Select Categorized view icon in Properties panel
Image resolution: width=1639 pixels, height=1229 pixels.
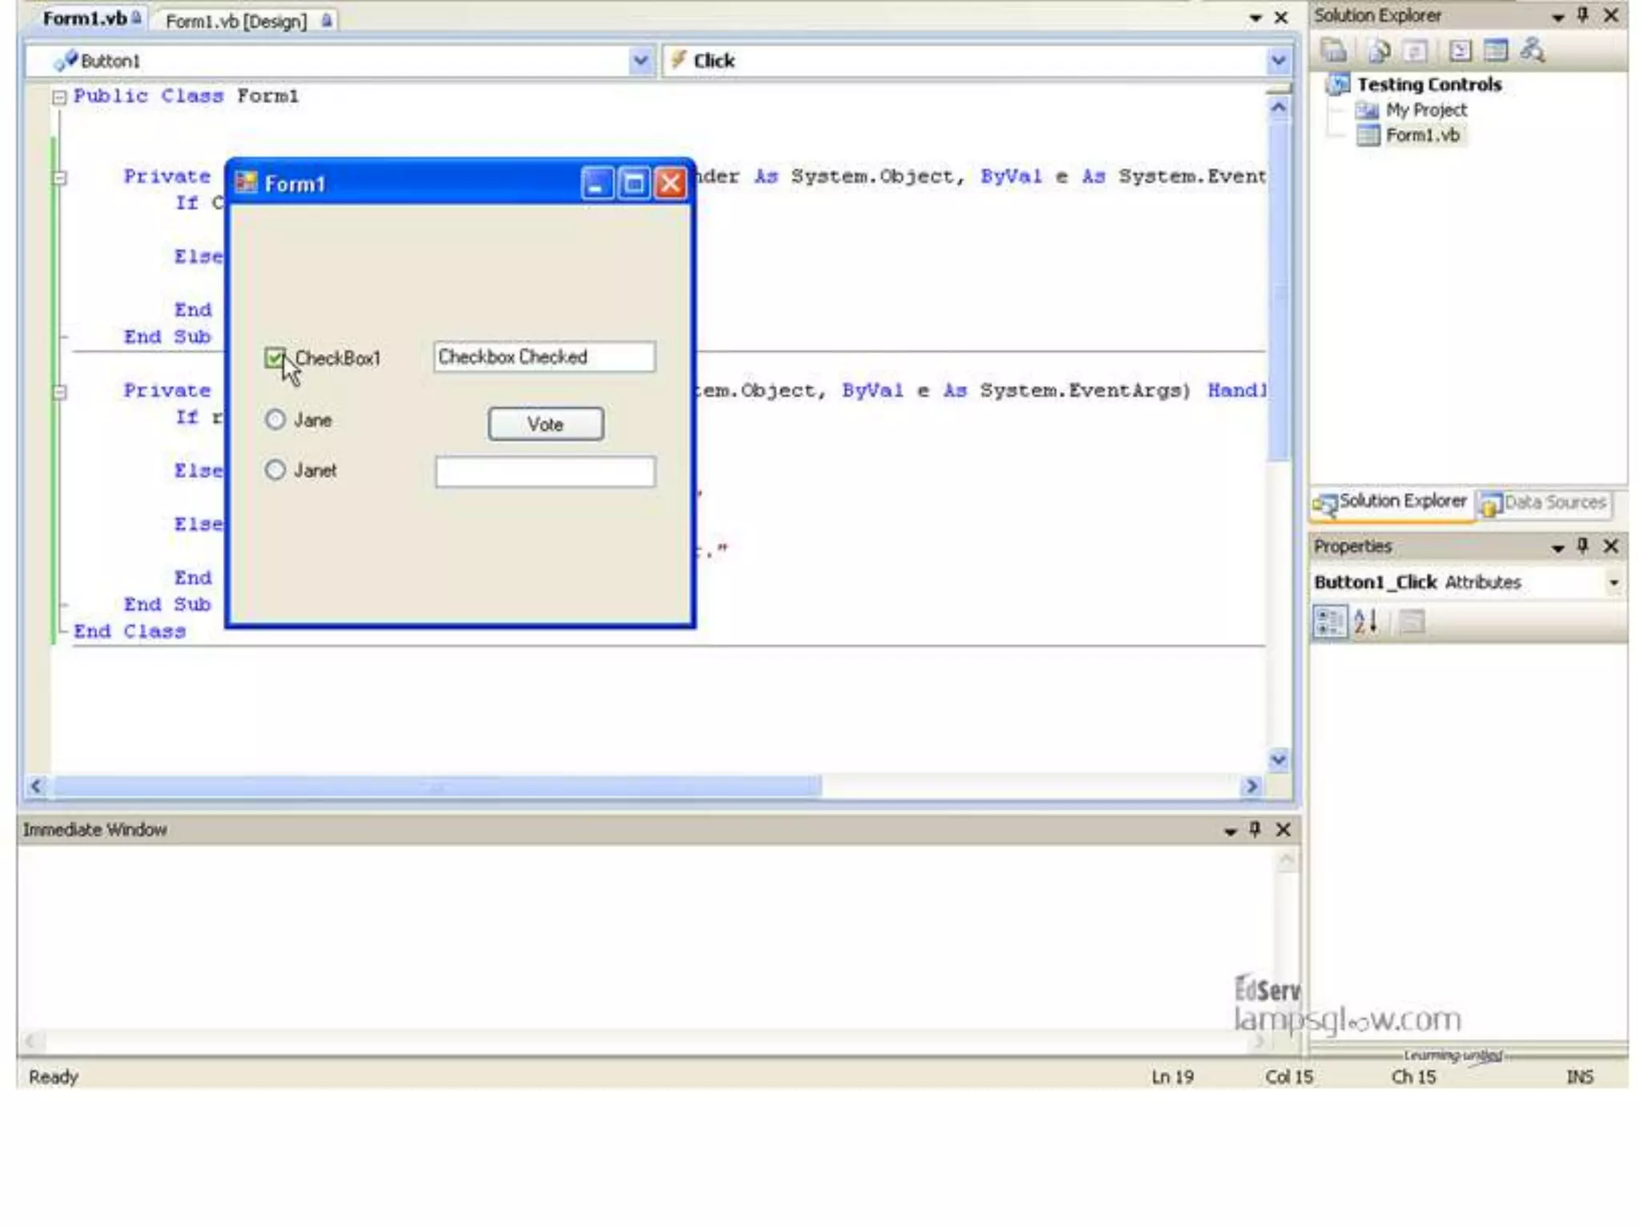click(1330, 622)
